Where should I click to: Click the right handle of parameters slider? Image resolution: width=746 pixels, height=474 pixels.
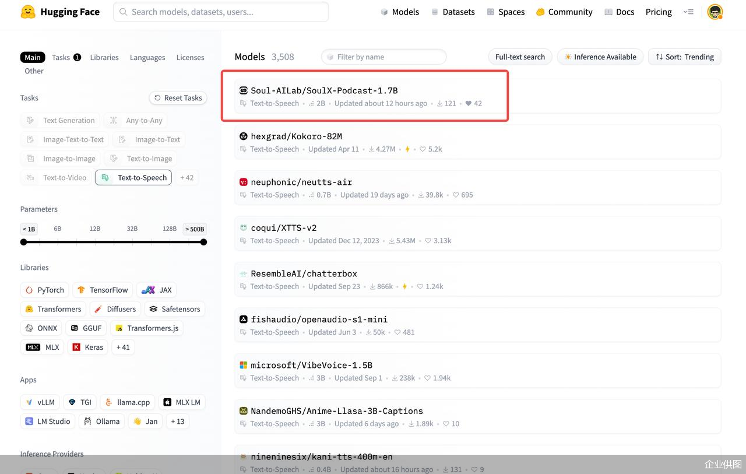(x=203, y=242)
